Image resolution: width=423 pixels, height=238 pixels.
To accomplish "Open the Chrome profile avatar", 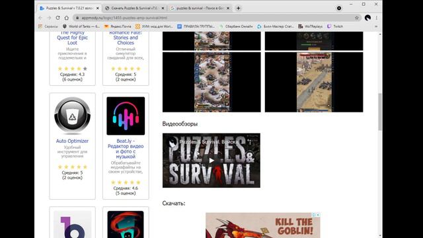I will point(367,18).
